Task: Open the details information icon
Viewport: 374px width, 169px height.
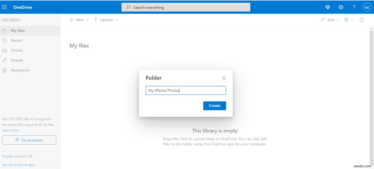Action: (x=362, y=20)
